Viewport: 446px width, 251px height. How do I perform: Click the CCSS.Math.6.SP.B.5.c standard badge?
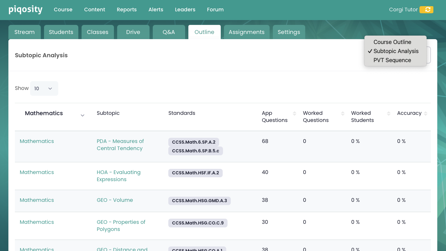[x=195, y=151]
